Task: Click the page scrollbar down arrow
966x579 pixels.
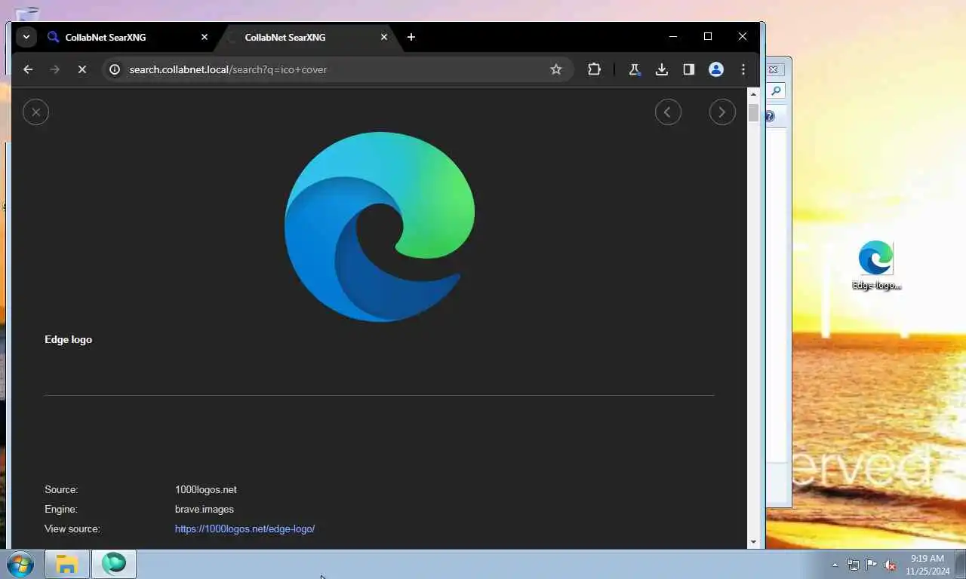Action: (753, 542)
